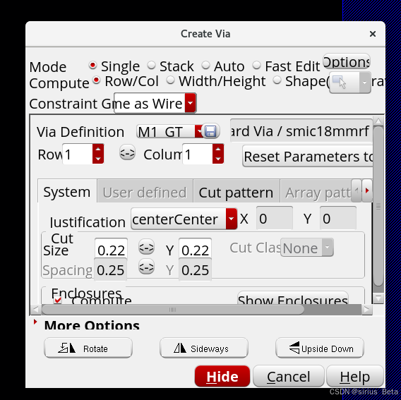The width and height of the screenshot is (401, 400).
Task: Click the Rows input field
Action: (78, 154)
